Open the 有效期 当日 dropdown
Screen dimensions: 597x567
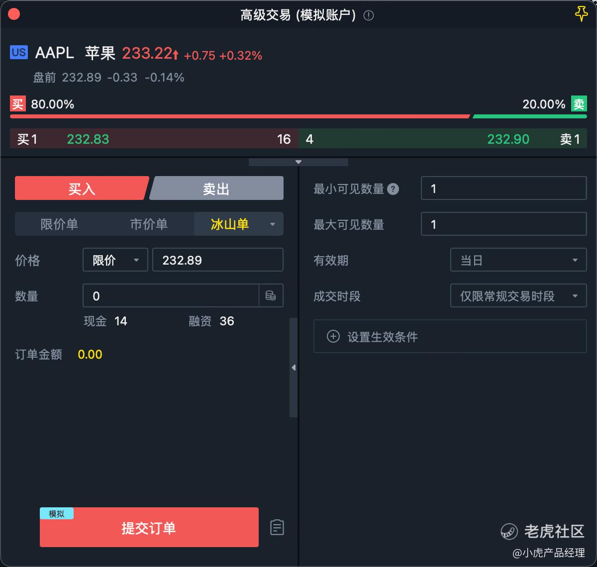pos(518,260)
